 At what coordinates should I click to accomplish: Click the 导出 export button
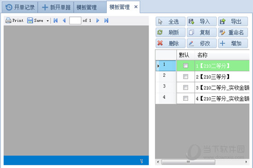tap(233, 22)
